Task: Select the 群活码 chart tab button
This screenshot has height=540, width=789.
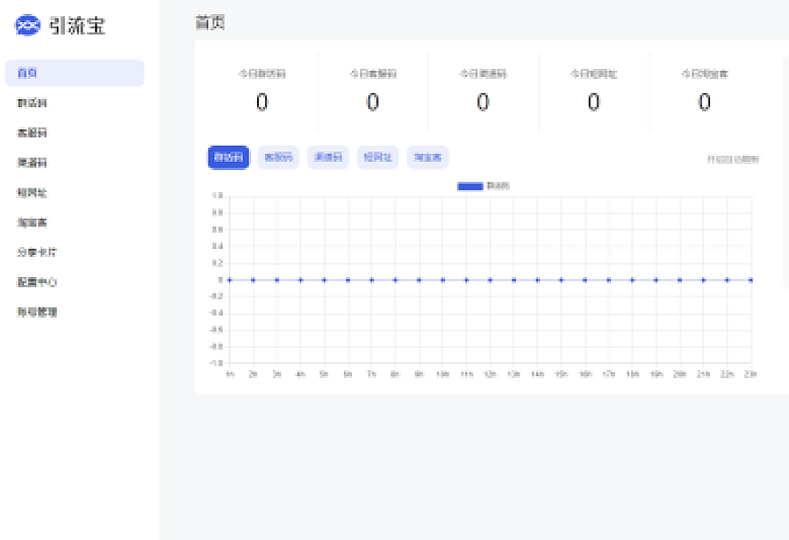Action: pyautogui.click(x=229, y=158)
